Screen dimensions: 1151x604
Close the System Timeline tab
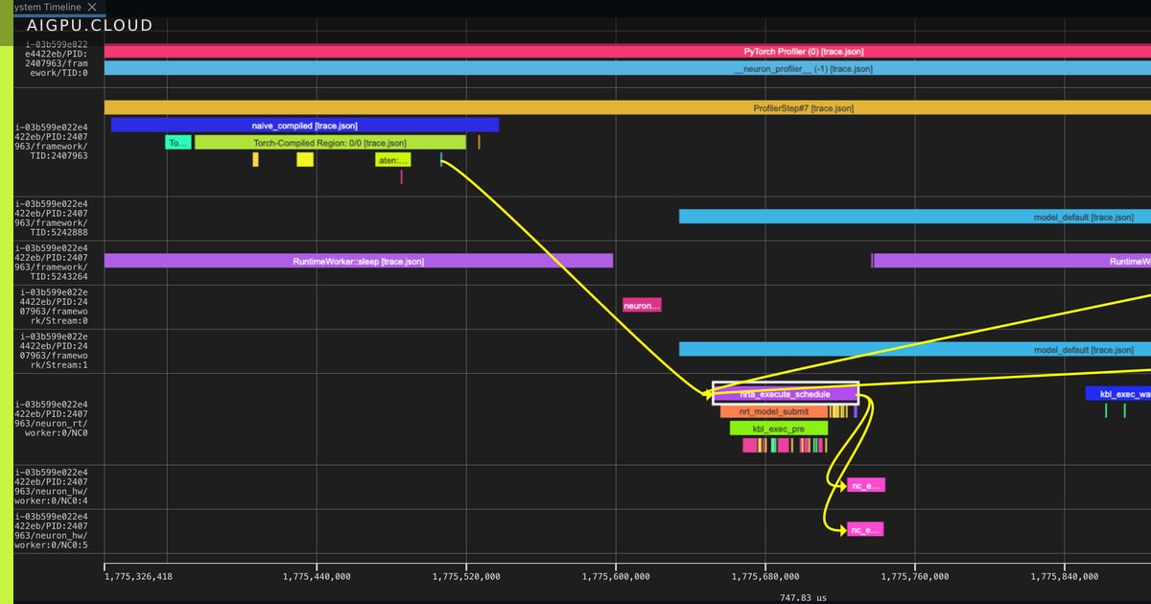tap(92, 7)
